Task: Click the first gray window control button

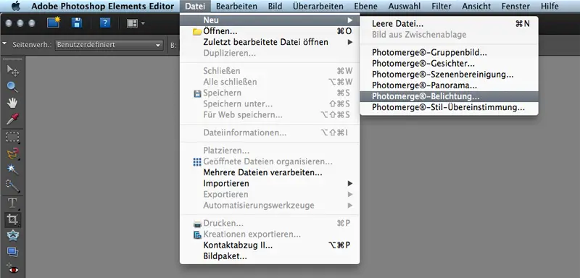Action: 9,23
